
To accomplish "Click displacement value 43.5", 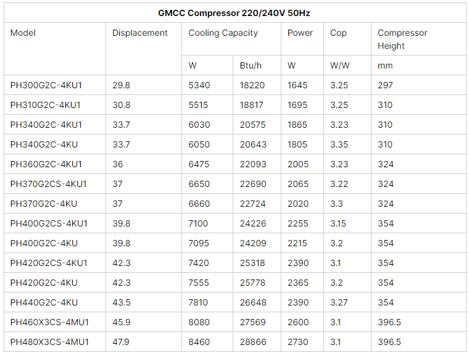I will pyautogui.click(x=122, y=302).
